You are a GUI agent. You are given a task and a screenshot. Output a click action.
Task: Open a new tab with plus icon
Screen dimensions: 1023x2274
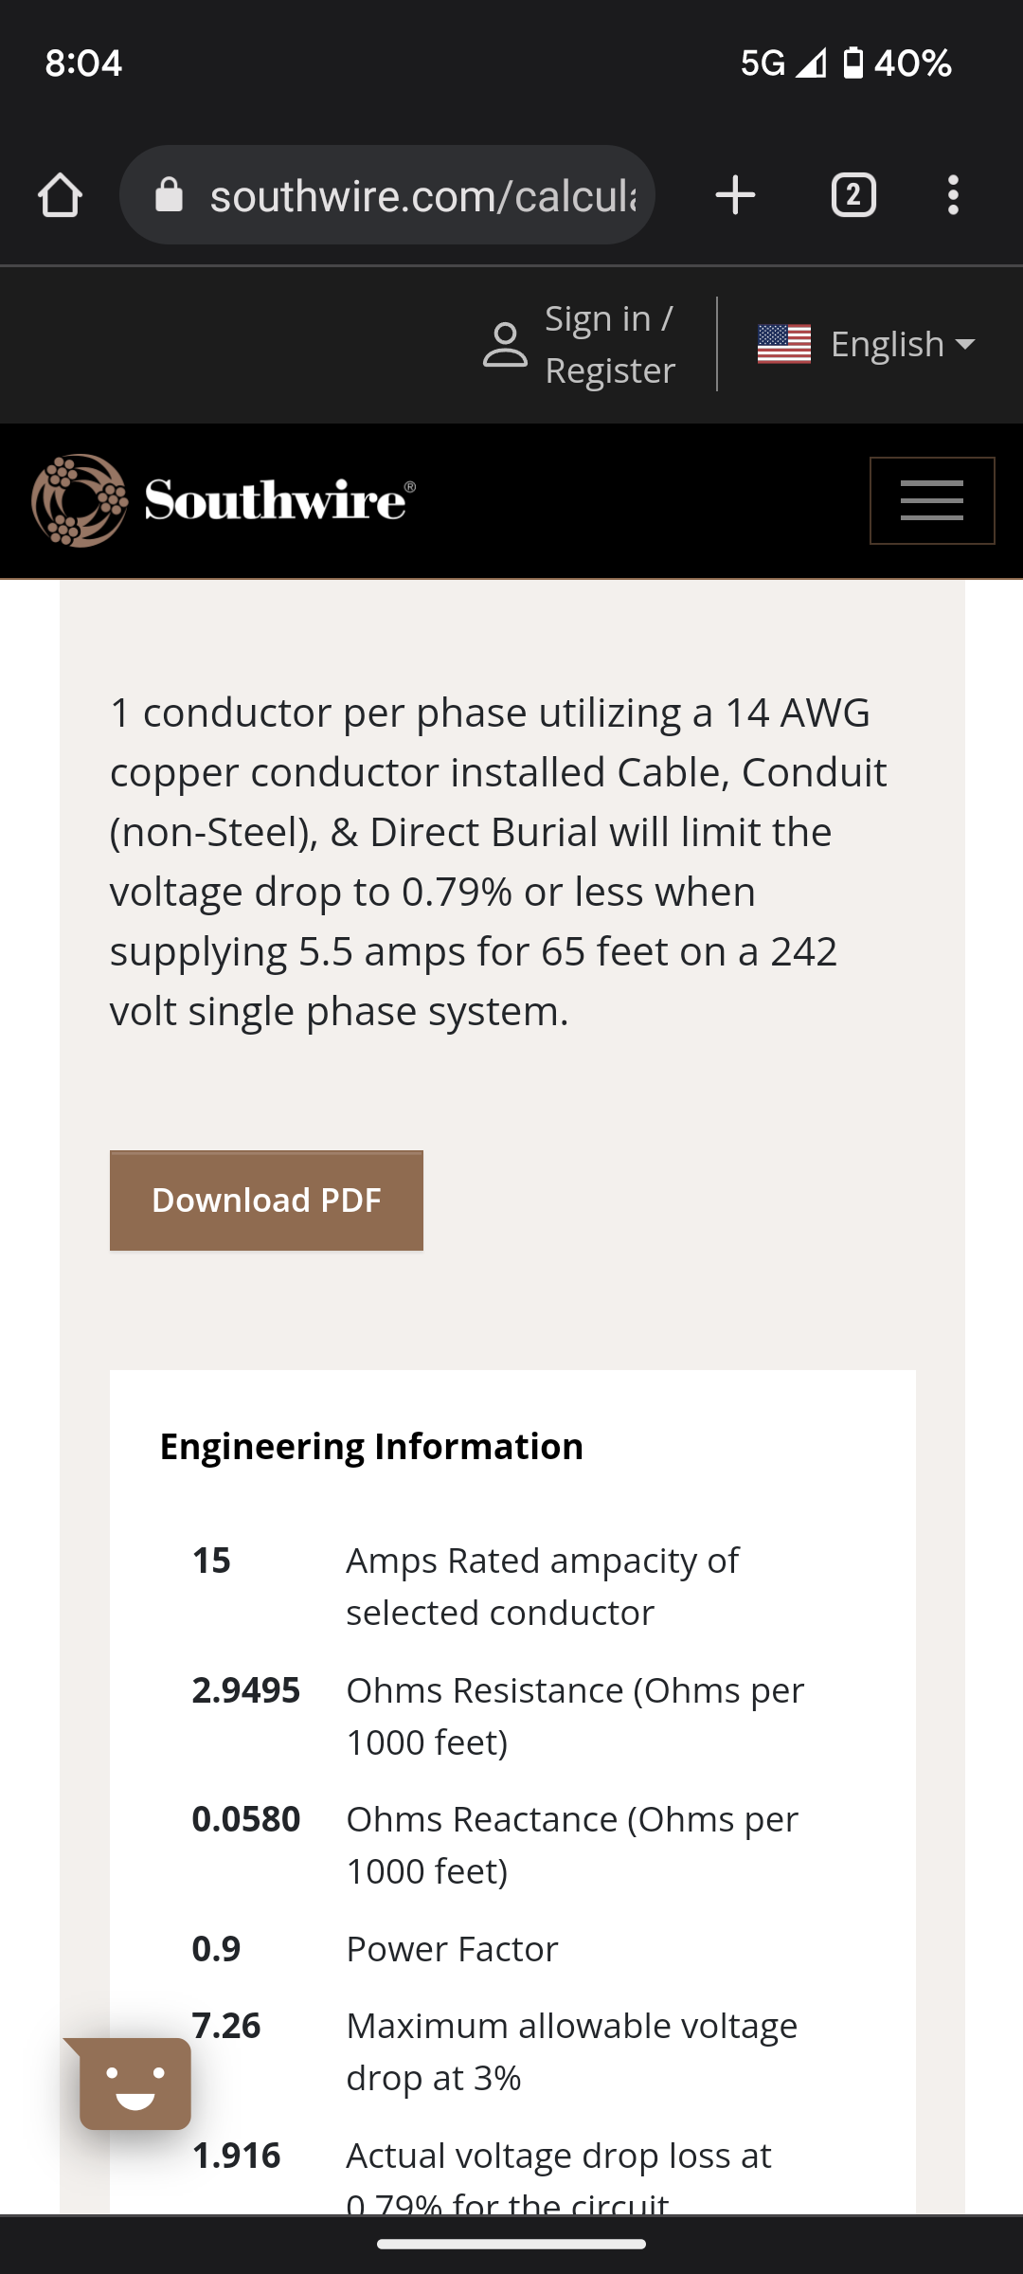pyautogui.click(x=735, y=195)
